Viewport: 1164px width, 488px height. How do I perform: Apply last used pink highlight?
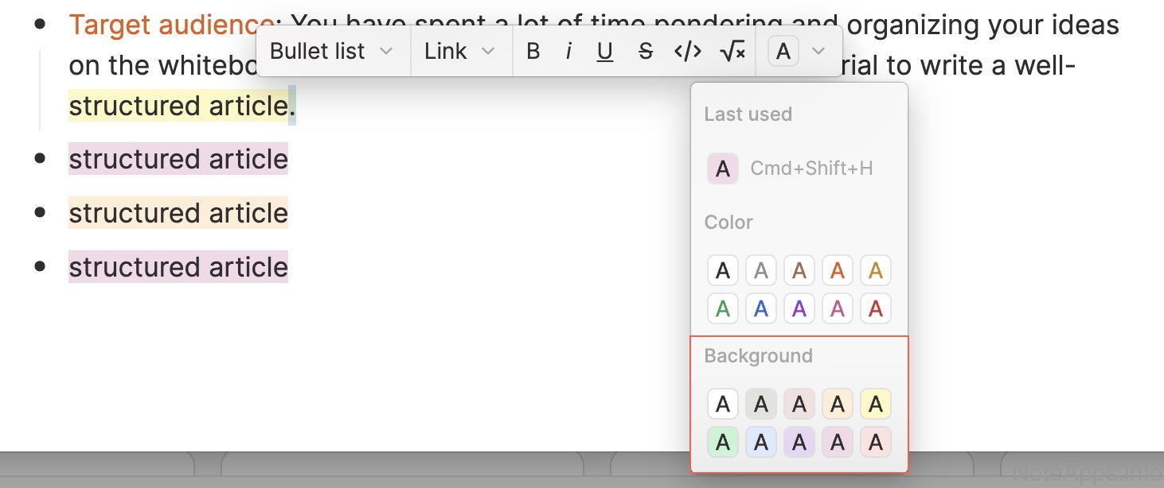723,168
